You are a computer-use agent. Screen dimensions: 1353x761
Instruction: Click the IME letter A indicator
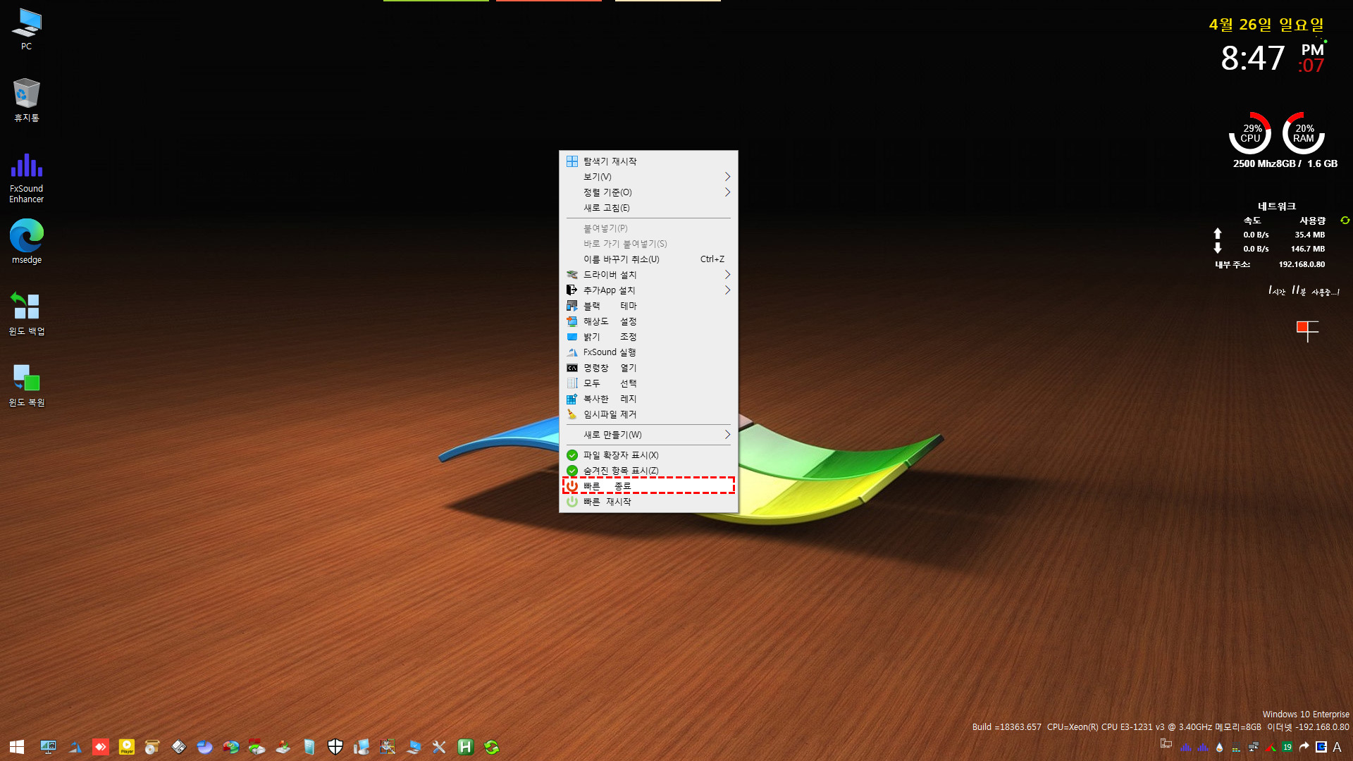coord(1337,747)
